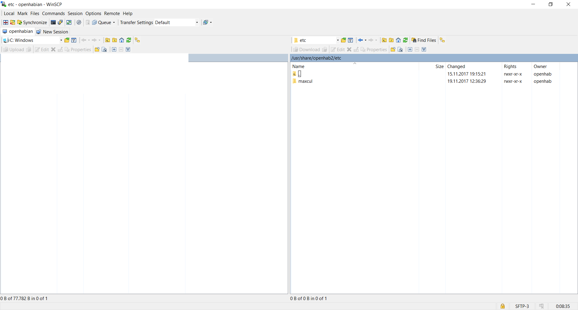Viewport: 578px width, 310px height.
Task: Create new folder in remote panel
Action: 393,50
